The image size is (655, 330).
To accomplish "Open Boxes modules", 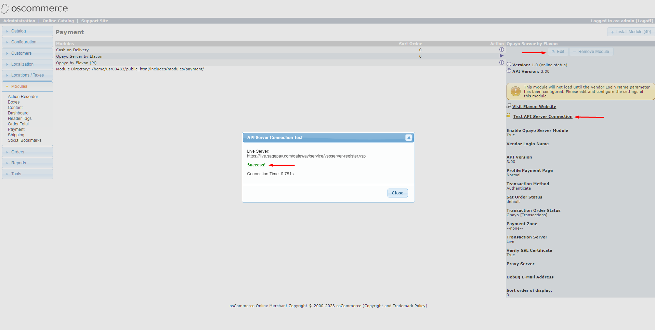I will pos(14,102).
